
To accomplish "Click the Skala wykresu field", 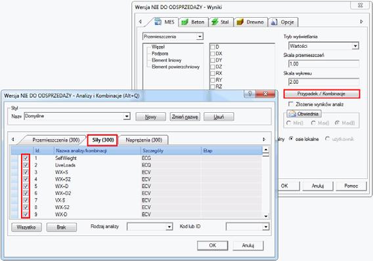I will 324,82.
